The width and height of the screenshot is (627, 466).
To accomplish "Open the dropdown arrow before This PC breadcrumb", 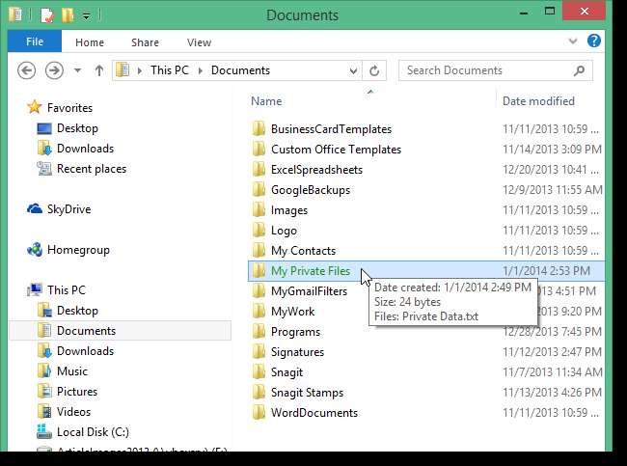I will click(x=140, y=70).
